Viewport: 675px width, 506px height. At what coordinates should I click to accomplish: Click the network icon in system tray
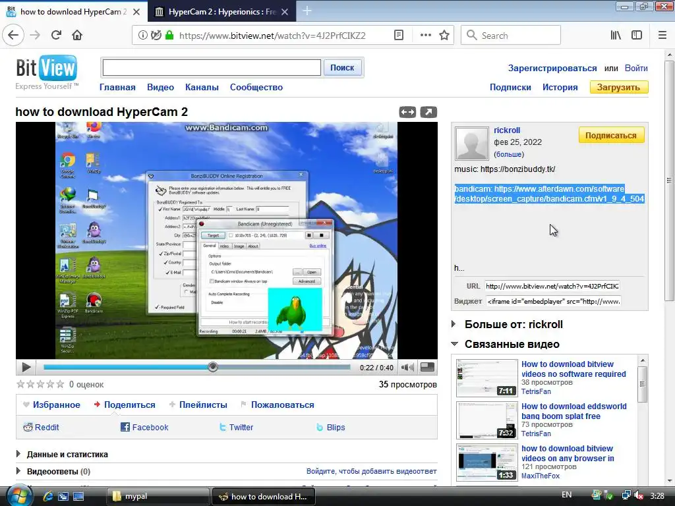tap(626, 495)
